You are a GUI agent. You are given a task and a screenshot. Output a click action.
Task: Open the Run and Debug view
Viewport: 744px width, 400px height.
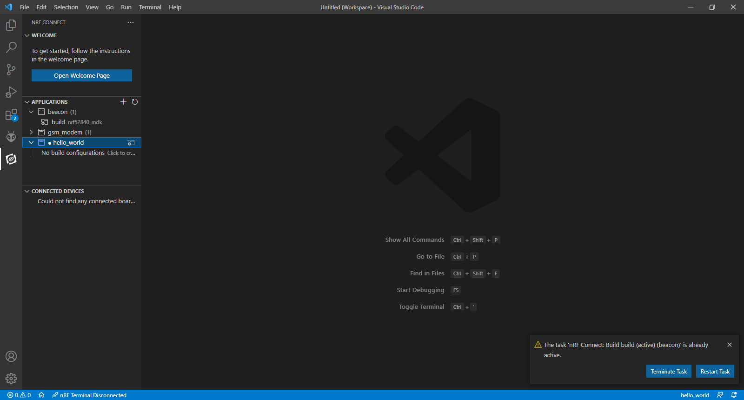click(11, 92)
